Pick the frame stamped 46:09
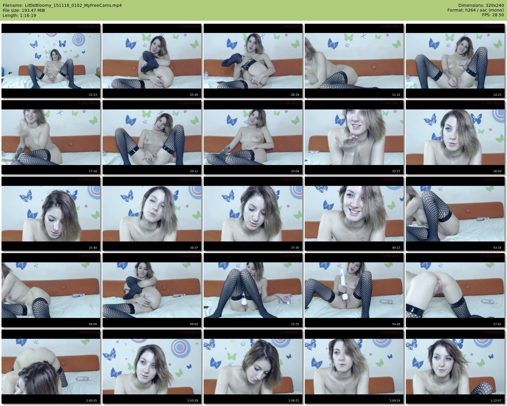507x406 pixels. pyautogui.click(x=51, y=290)
